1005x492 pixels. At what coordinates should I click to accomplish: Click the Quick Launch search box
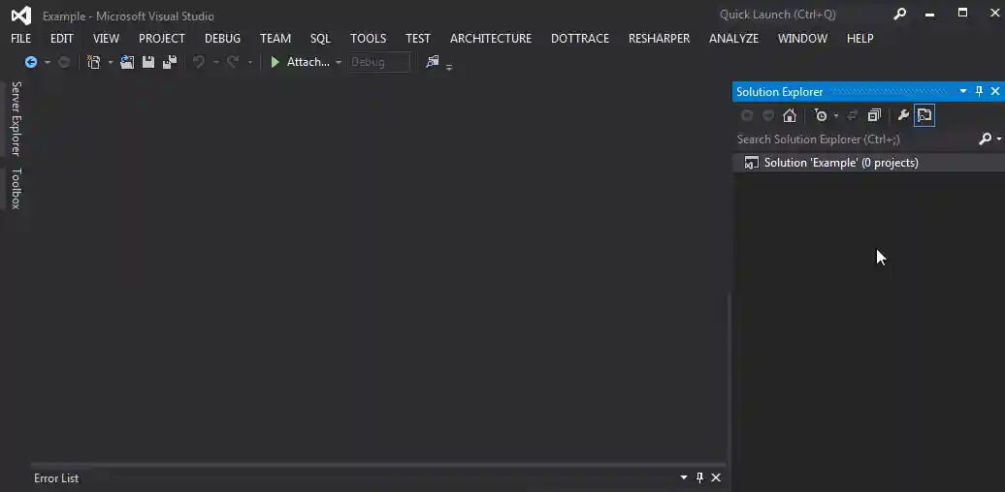(801, 15)
